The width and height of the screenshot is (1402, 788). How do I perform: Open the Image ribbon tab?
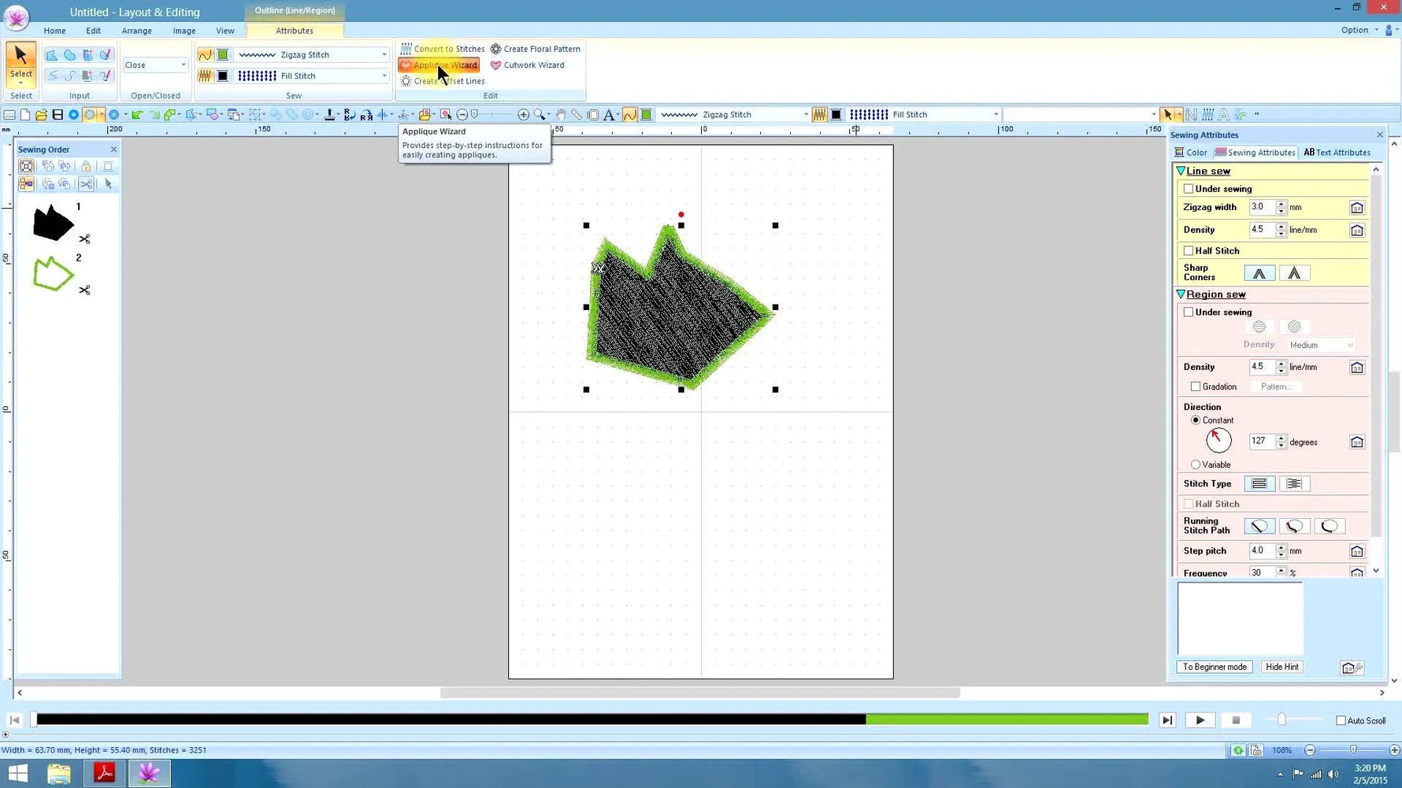[184, 31]
